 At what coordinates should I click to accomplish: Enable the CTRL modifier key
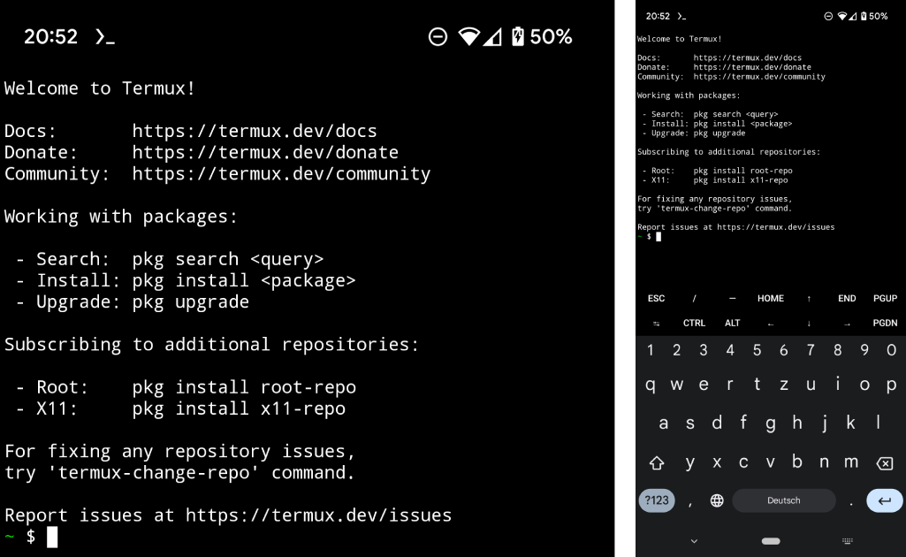click(694, 323)
